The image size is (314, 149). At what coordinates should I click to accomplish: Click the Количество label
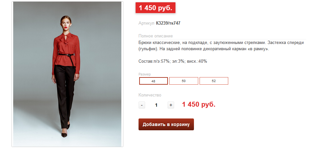coord(150,95)
